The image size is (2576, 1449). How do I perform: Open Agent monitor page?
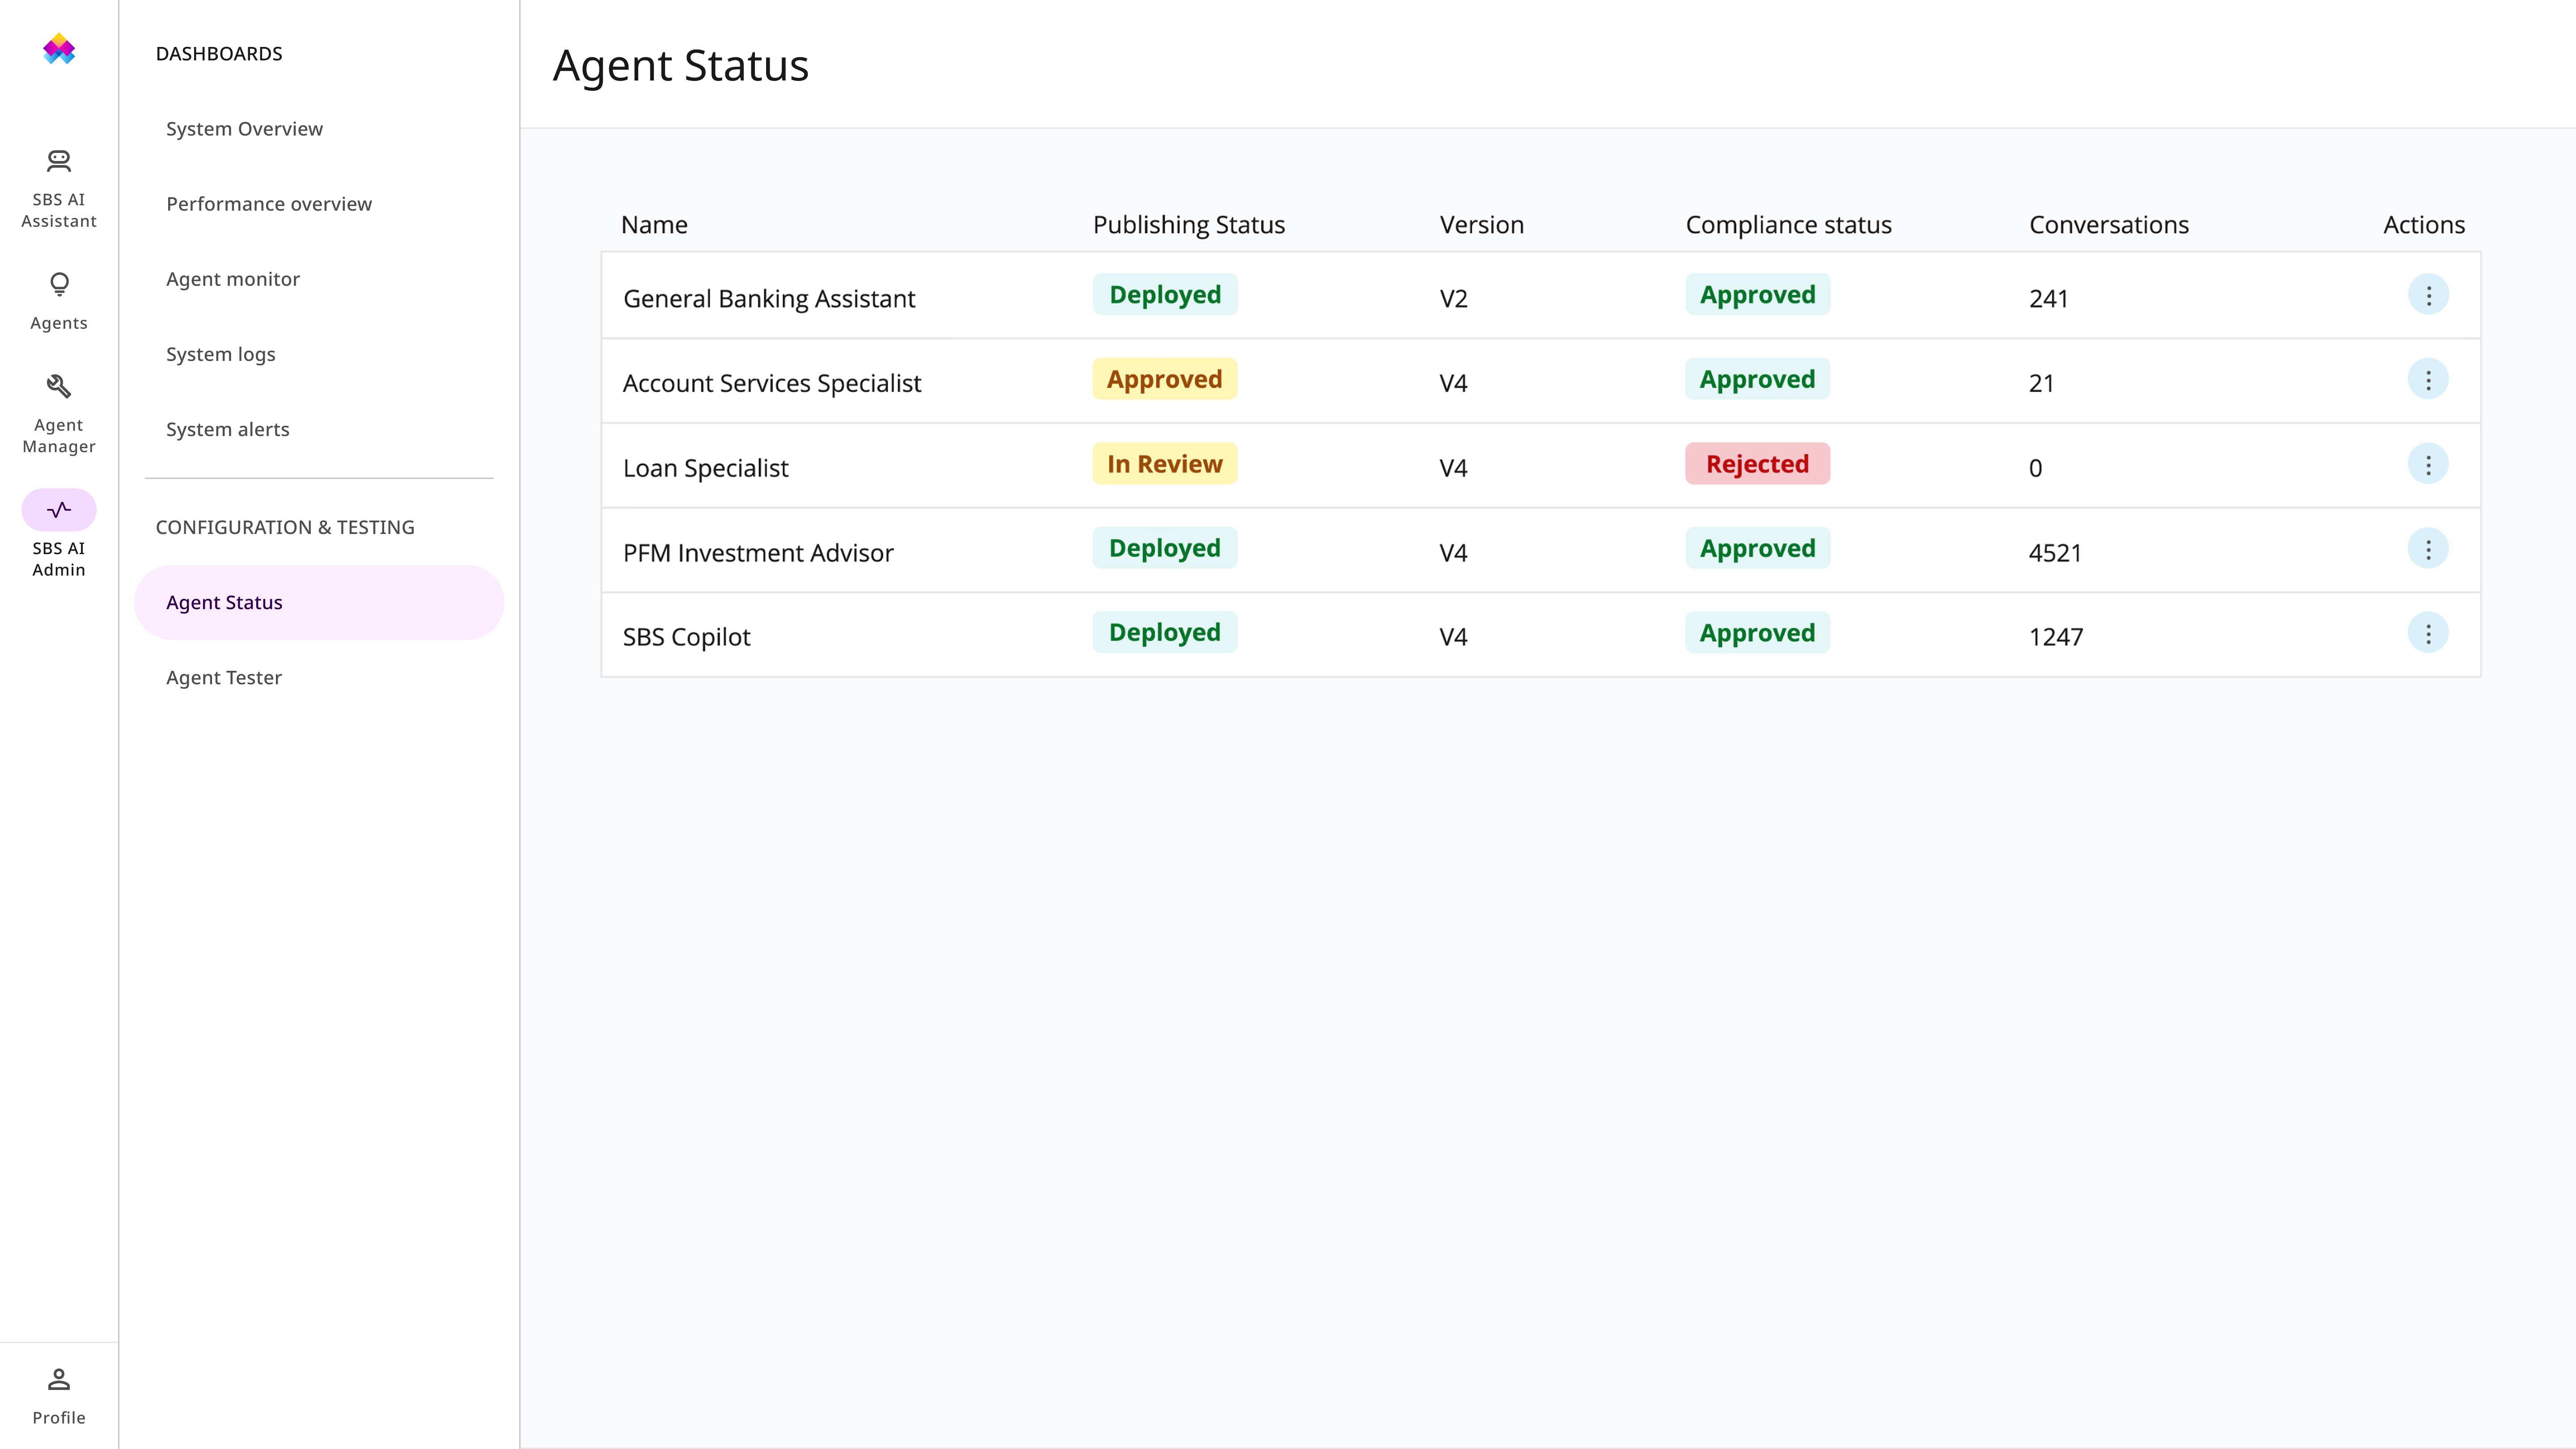click(x=233, y=279)
